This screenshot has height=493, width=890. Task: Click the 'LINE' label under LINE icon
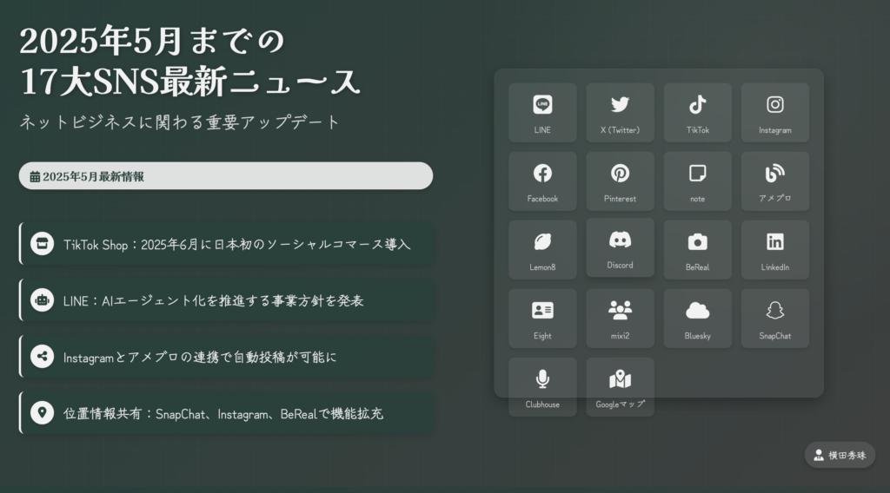tap(542, 130)
